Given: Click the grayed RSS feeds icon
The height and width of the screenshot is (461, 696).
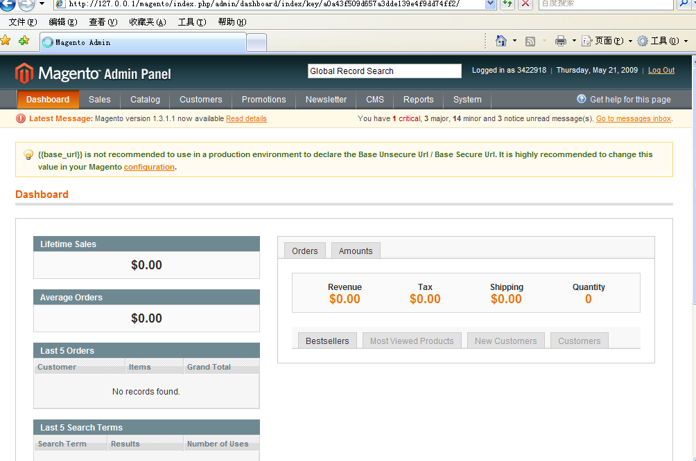Looking at the screenshot, I should click(x=530, y=41).
